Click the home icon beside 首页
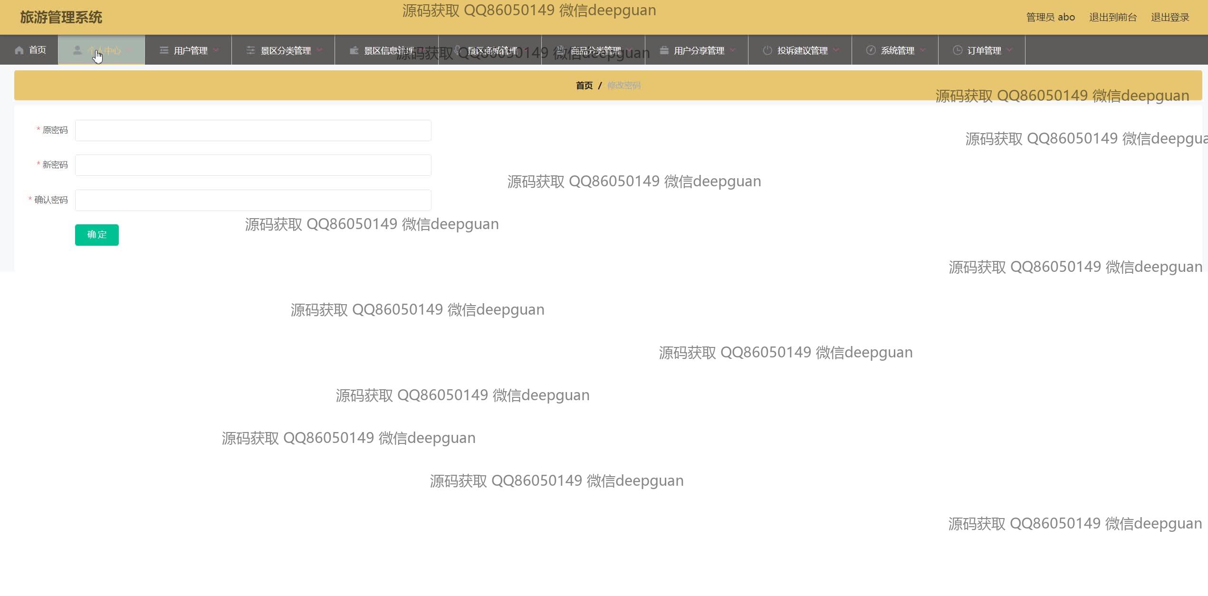Screen dimensions: 1208x596 tap(19, 50)
